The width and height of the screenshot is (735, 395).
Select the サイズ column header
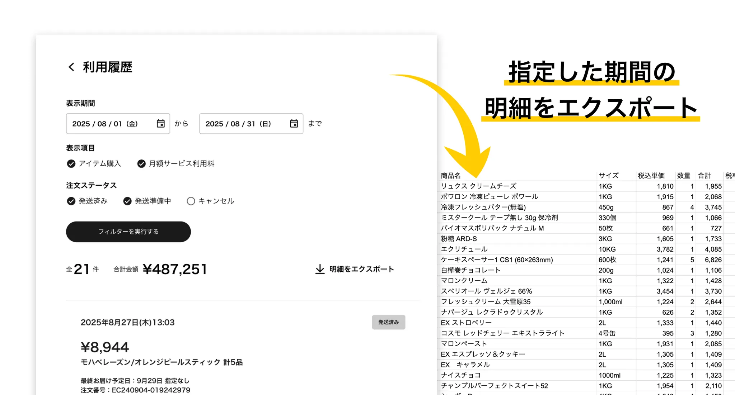tap(608, 176)
